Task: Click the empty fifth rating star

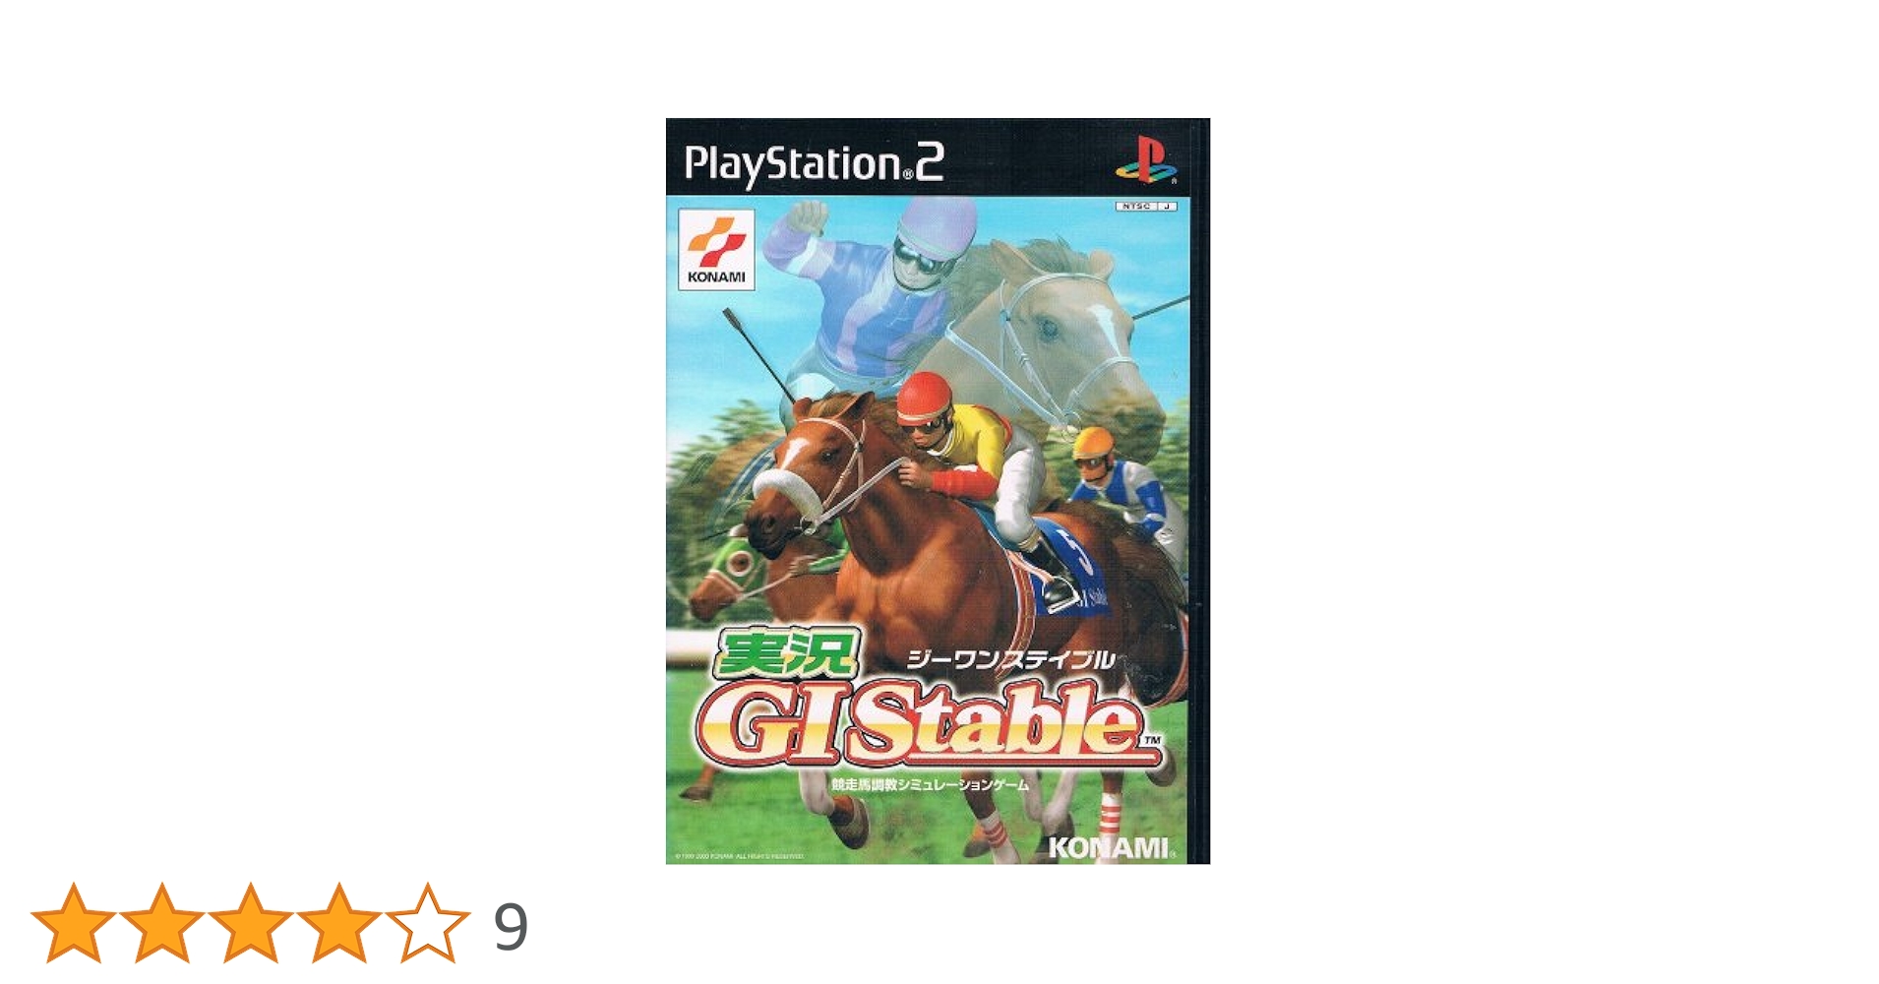Action: point(427,923)
